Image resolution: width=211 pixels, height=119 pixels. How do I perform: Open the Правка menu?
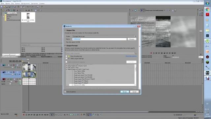pyautogui.click(x=8, y=4)
